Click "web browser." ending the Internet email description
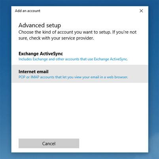 click(117, 77)
